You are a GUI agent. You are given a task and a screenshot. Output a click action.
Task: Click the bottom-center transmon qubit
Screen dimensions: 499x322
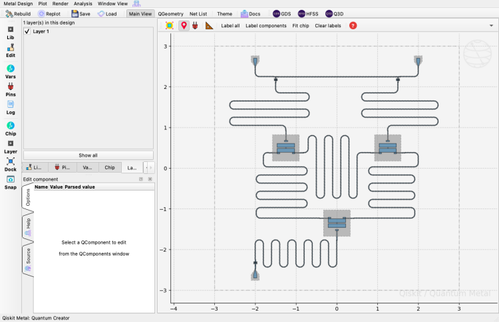[x=337, y=223]
